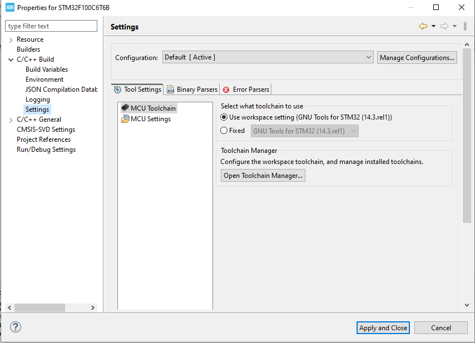Screen dimensions: 475x343
Task: Click the left tree horizontal scrollbar thumb
Action: pyautogui.click(x=39, y=307)
